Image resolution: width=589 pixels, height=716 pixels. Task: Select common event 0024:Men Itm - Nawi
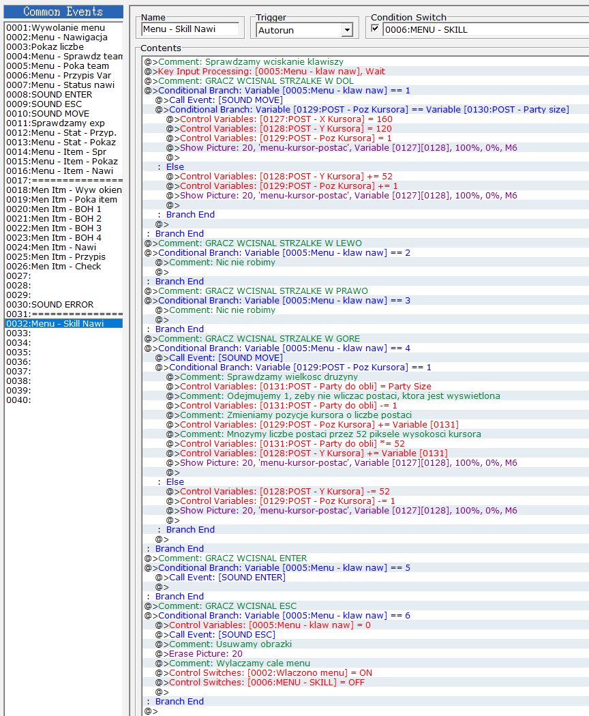pyautogui.click(x=63, y=248)
